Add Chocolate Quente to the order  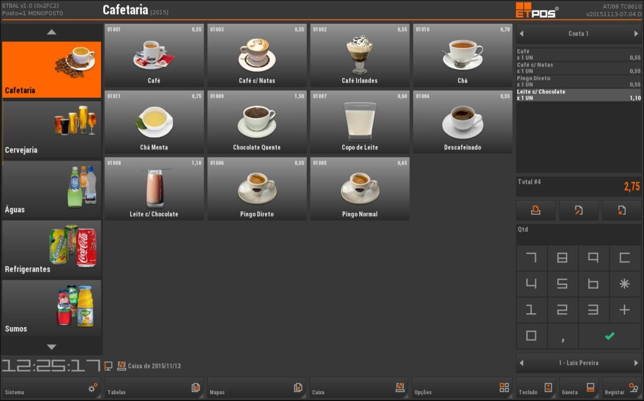pos(257,122)
